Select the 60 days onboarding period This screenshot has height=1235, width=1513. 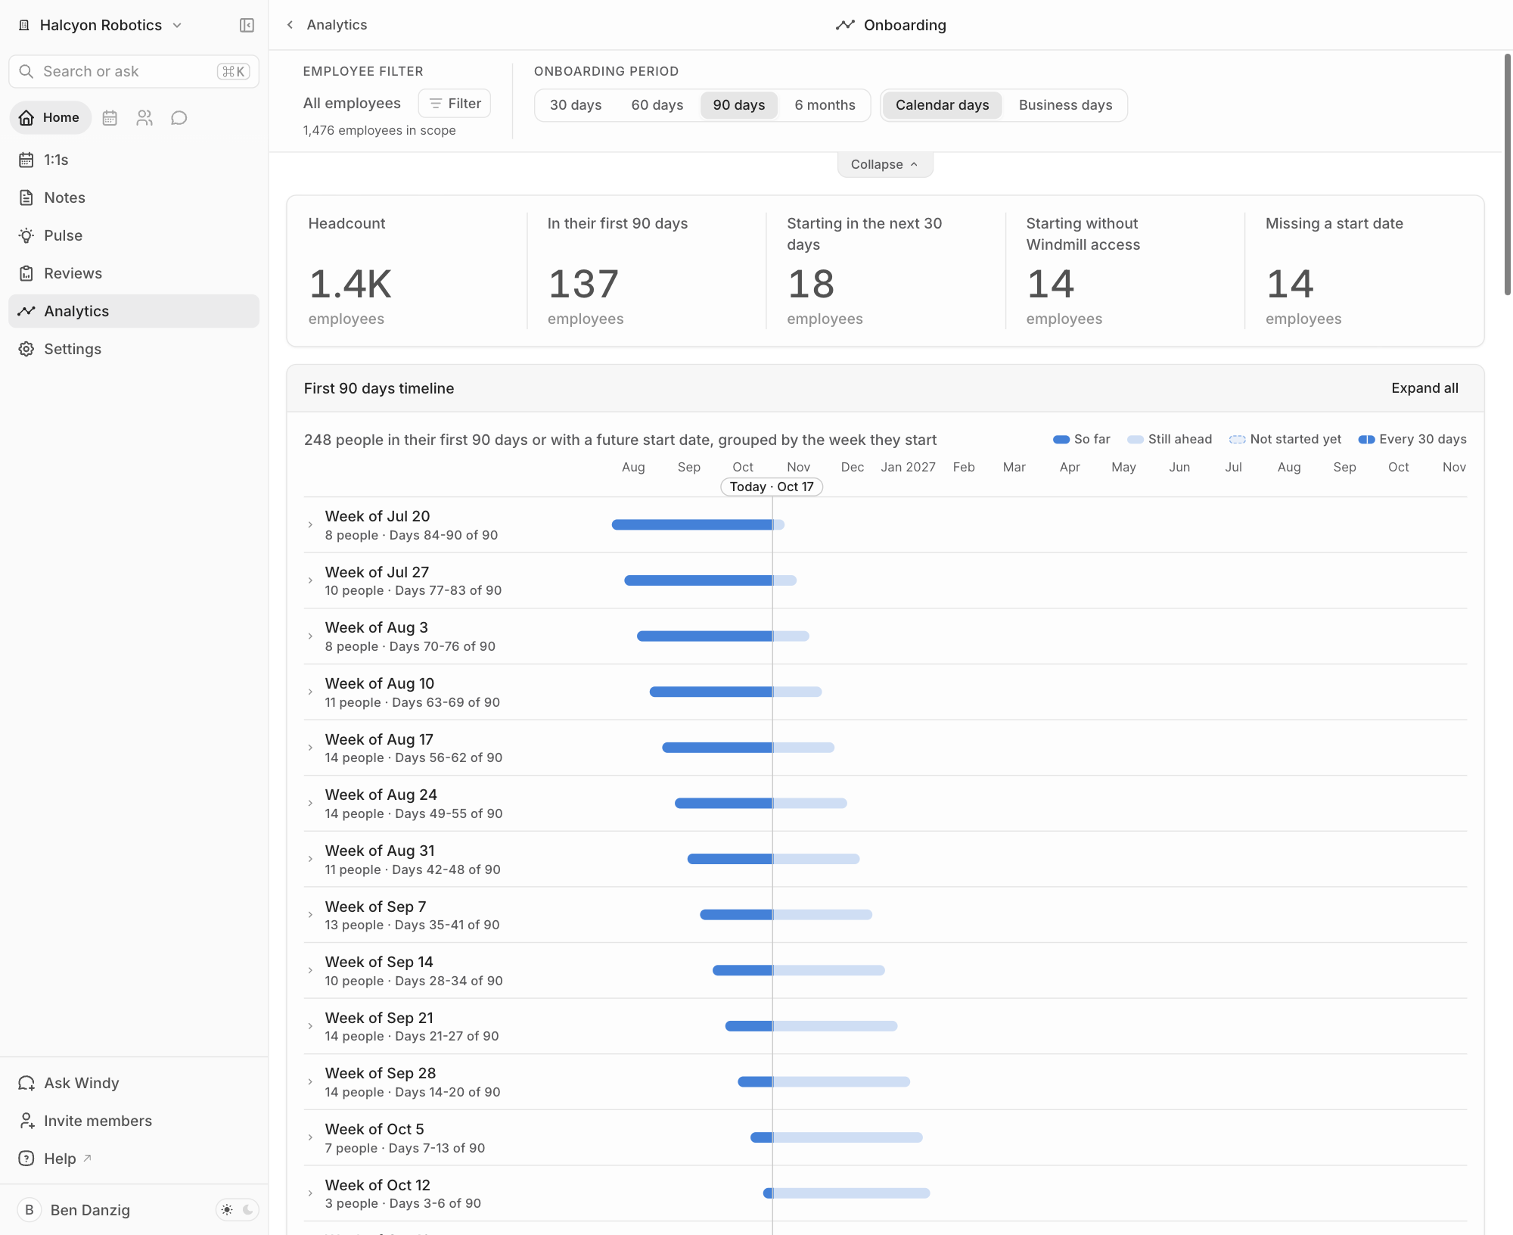coord(657,105)
